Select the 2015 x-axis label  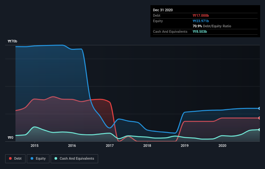click(x=35, y=146)
